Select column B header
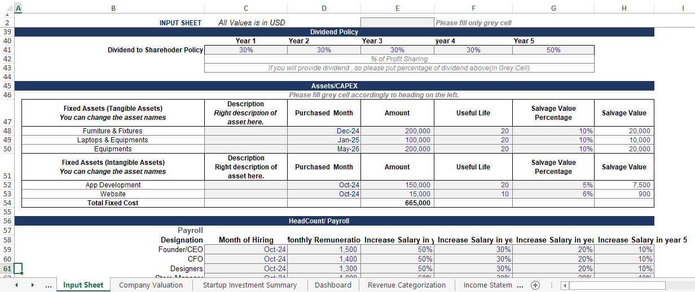The image size is (695, 292). point(113,8)
